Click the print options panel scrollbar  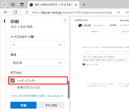pyautogui.click(x=69, y=90)
